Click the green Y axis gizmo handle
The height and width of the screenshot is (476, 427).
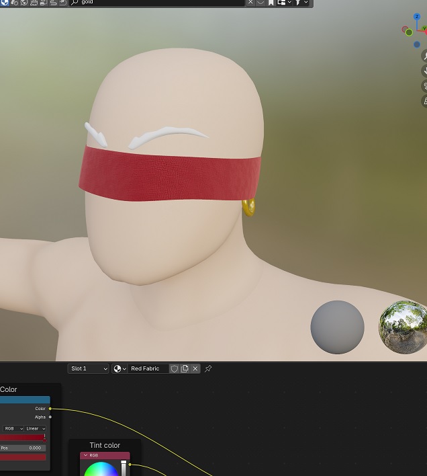coord(424,28)
